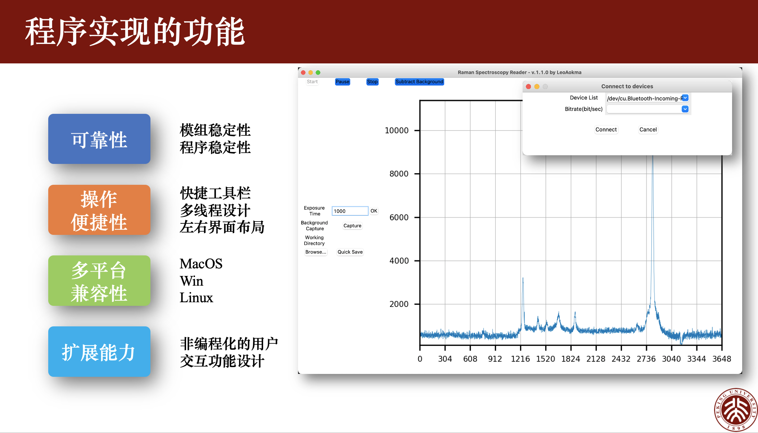Click the Quick Save button
This screenshot has width=758, height=433.
[350, 252]
